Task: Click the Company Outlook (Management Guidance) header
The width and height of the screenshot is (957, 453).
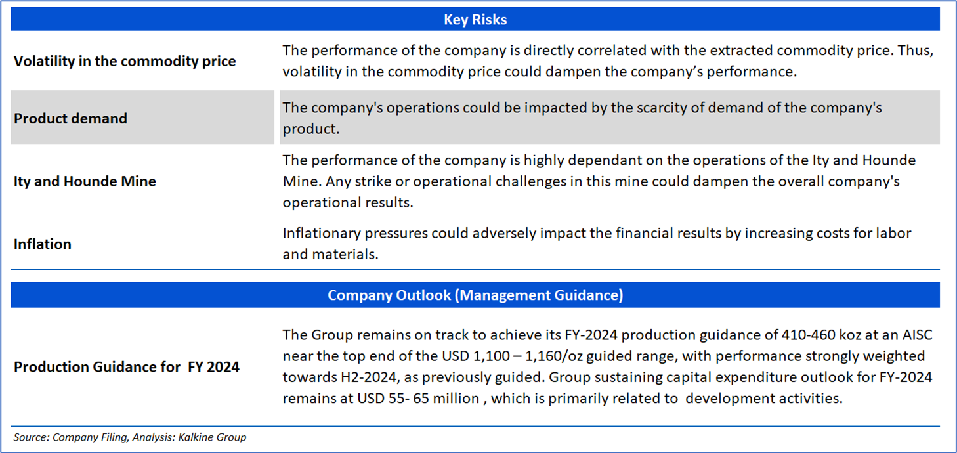Action: (x=475, y=295)
